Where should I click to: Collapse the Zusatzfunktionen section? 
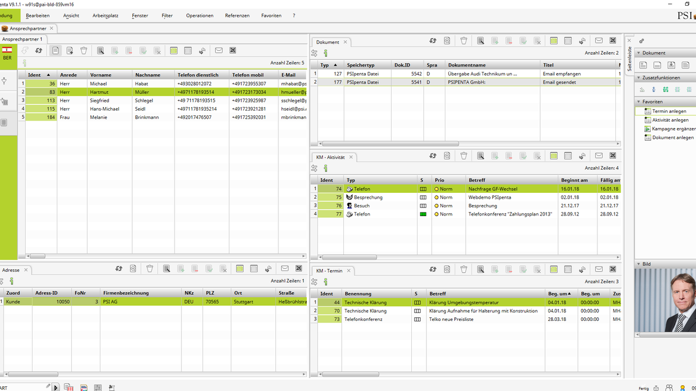[638, 77]
